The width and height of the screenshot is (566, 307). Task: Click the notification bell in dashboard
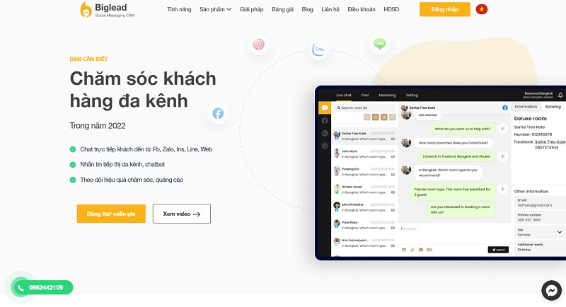click(x=560, y=95)
